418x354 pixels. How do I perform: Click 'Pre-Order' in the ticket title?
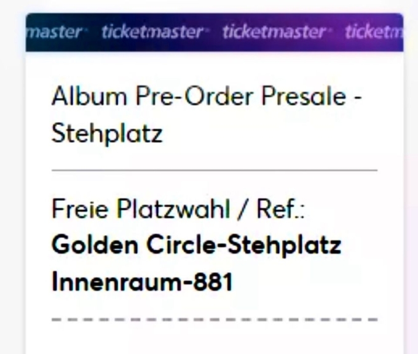click(x=192, y=97)
